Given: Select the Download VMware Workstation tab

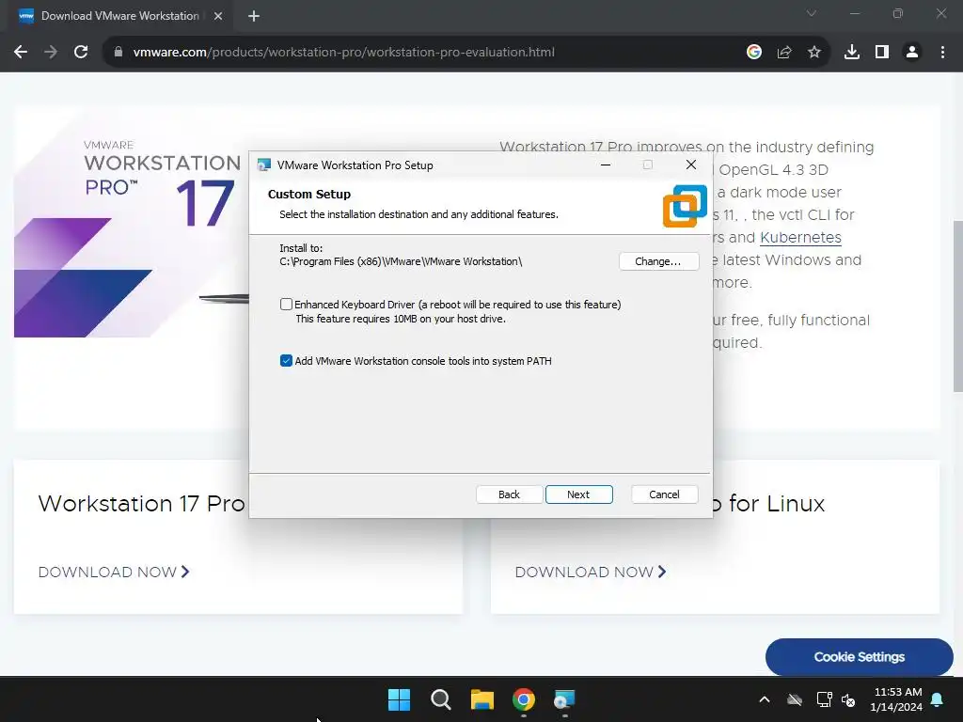Looking at the screenshot, I should [119, 16].
